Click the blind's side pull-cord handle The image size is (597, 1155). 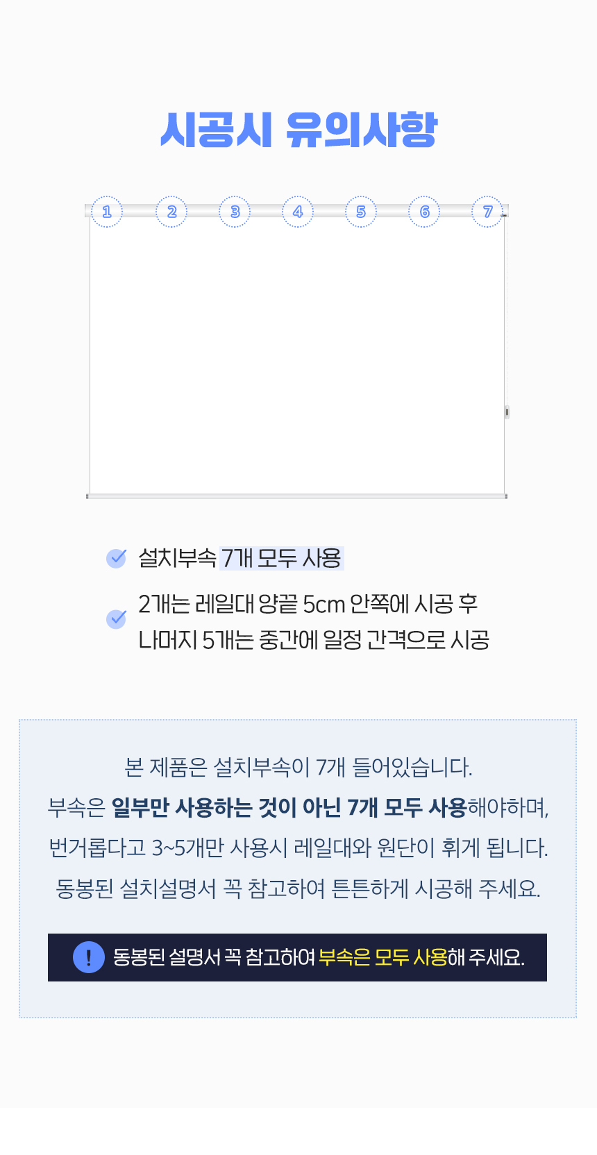tap(507, 412)
